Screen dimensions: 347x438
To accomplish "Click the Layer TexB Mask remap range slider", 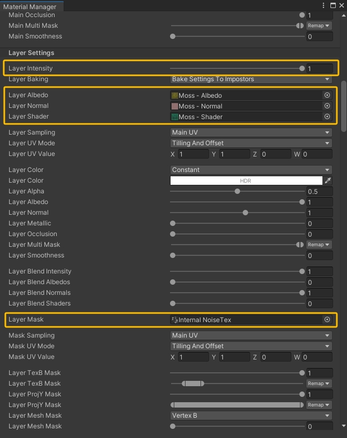I will click(x=193, y=384).
